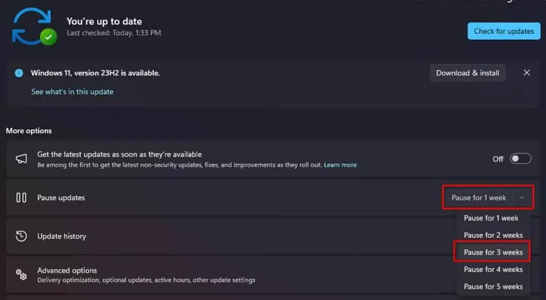
Task: Select 'Pause for 2 weeks' option
Action: click(x=493, y=235)
